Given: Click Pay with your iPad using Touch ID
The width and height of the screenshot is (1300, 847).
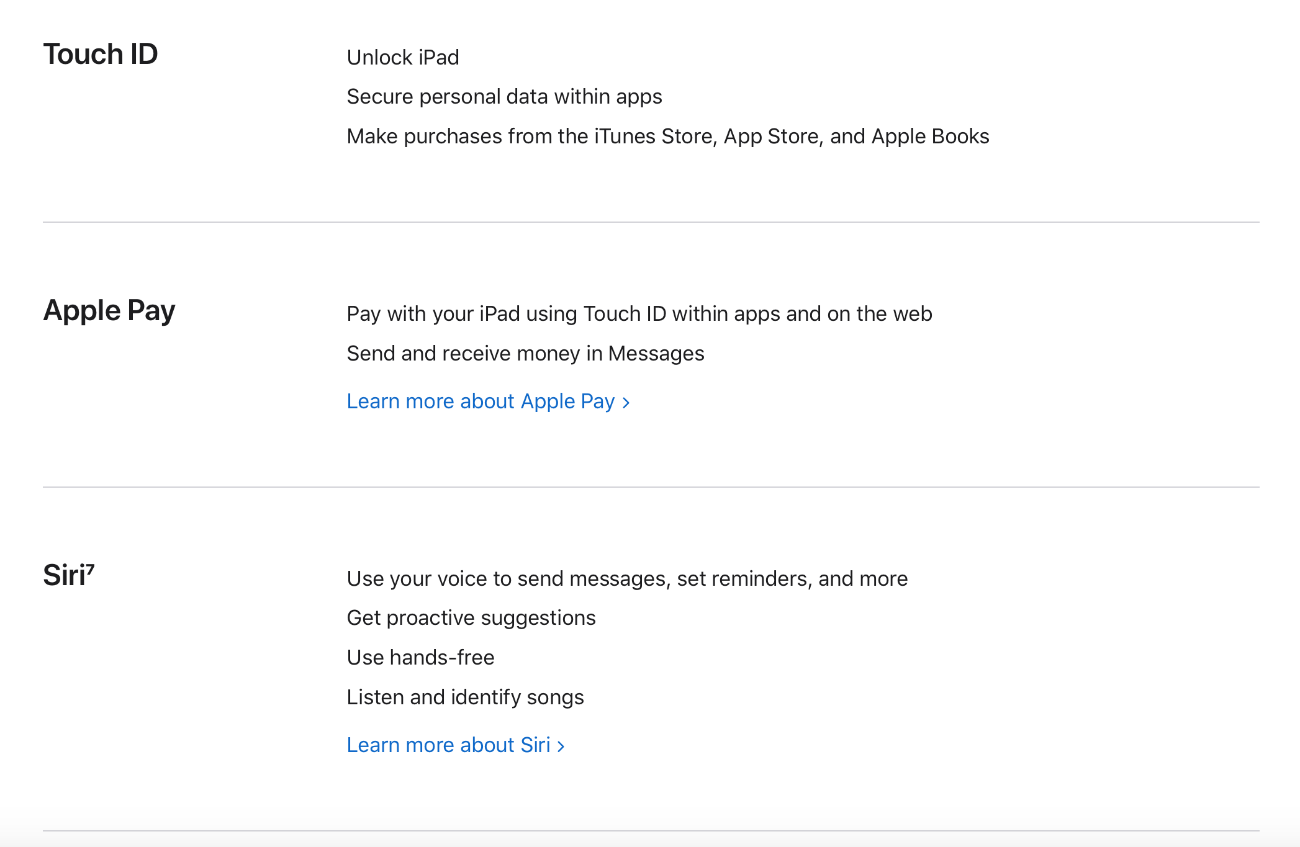Looking at the screenshot, I should [x=639, y=314].
